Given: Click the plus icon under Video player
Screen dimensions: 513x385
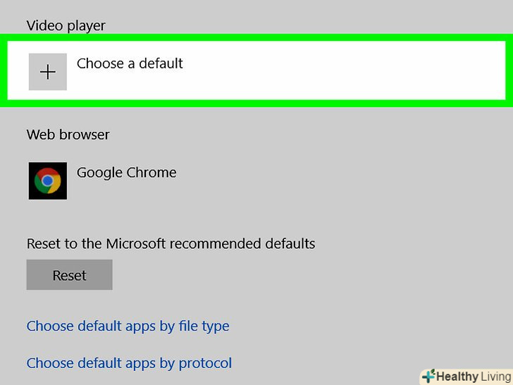Looking at the screenshot, I should click(x=48, y=72).
